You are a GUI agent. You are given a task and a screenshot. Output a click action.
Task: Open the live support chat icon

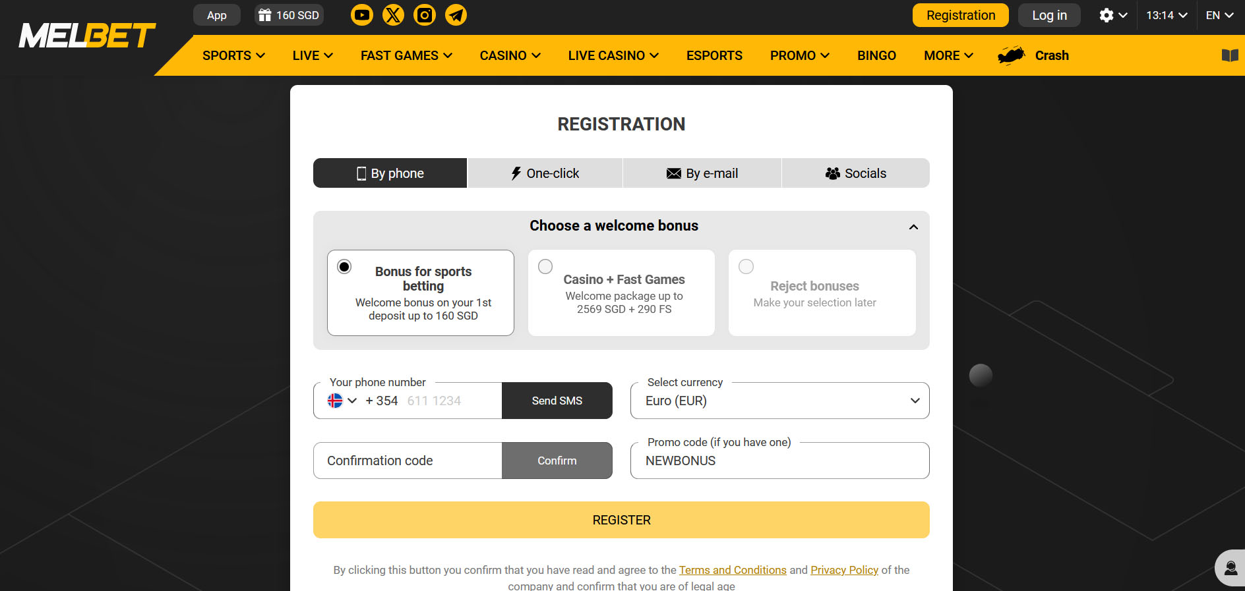coord(1230,568)
